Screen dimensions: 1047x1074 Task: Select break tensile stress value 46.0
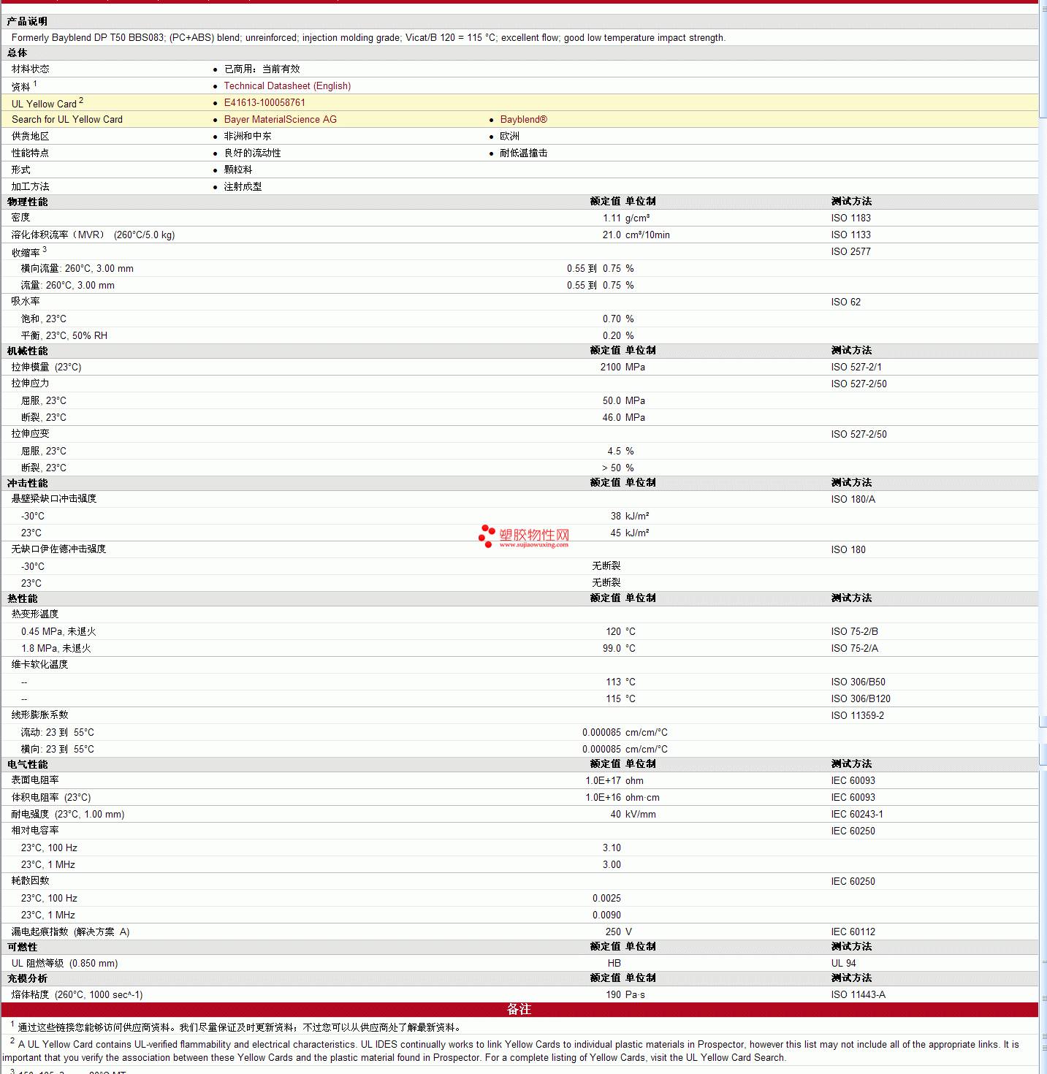612,418
